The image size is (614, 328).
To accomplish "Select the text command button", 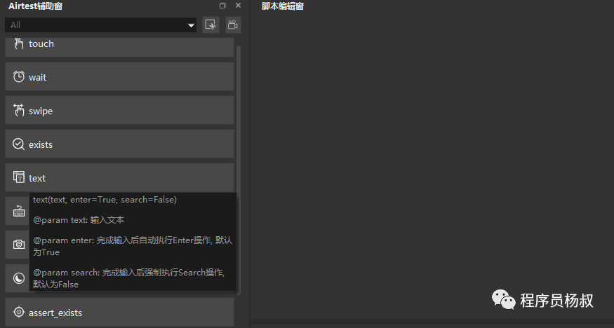I will [x=119, y=177].
